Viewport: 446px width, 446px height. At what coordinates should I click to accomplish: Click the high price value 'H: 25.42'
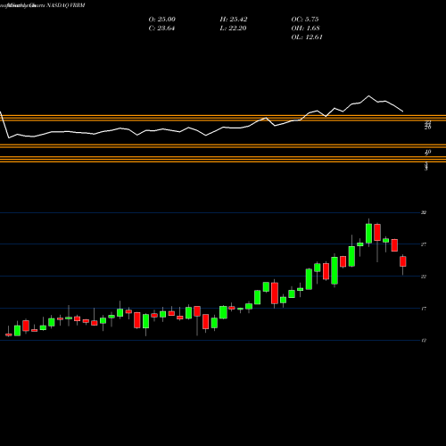pos(234,20)
